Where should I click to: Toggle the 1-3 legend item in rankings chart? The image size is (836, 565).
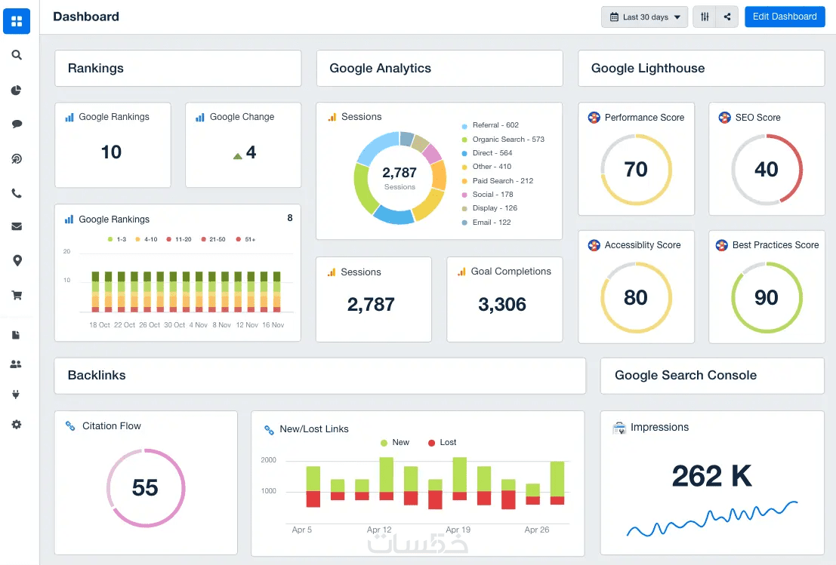(117, 240)
